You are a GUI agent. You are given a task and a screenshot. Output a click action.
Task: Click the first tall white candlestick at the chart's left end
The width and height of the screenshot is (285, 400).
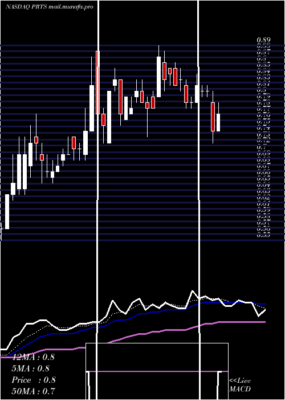7,212
